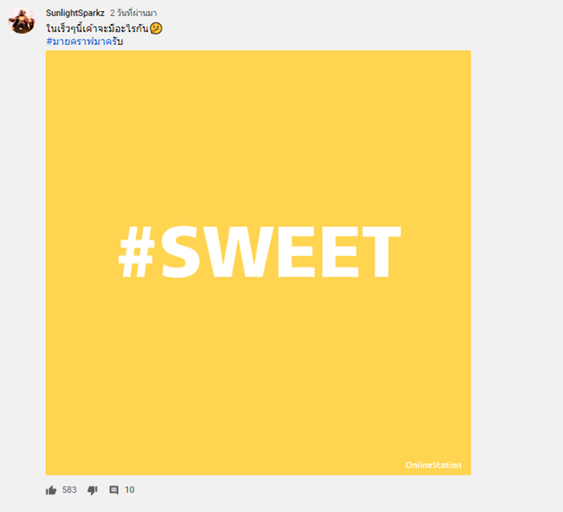
Task: Open the yellow #SWEET image attachment
Action: pos(258,262)
